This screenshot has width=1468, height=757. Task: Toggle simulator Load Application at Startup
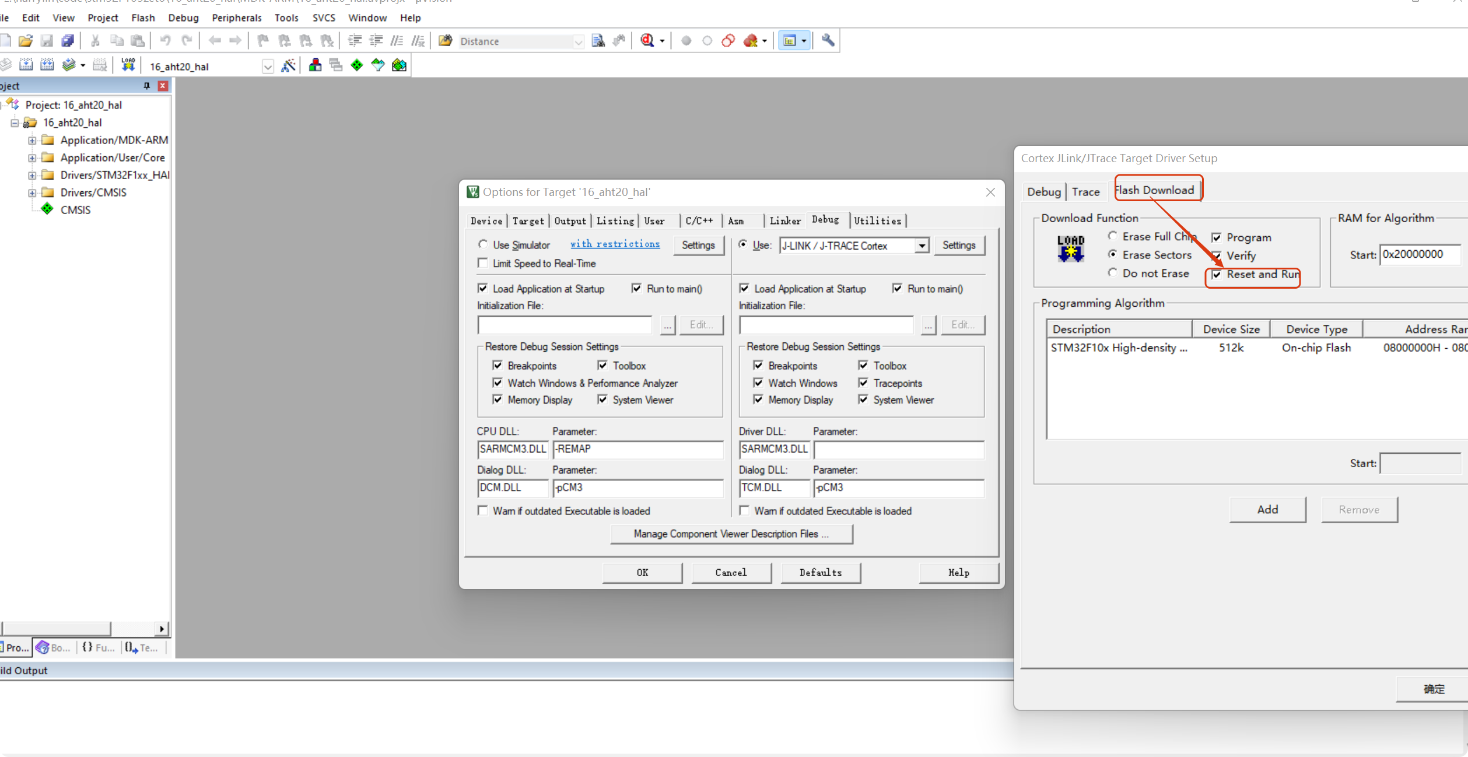click(x=483, y=288)
